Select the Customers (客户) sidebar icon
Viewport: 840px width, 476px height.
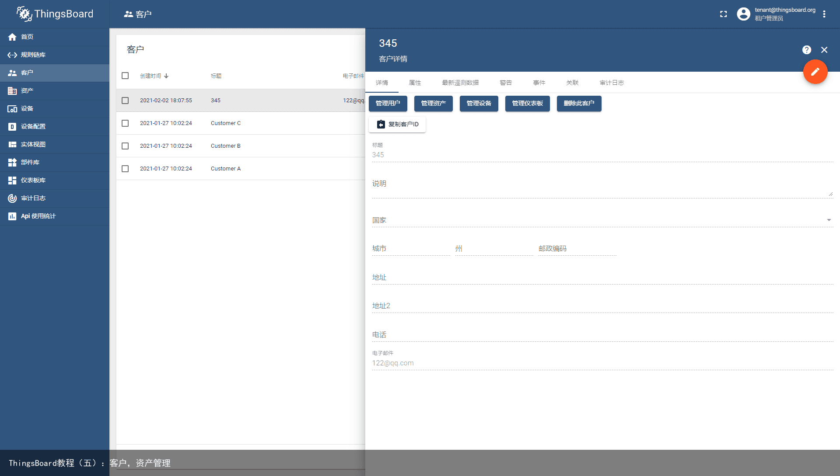pyautogui.click(x=12, y=73)
